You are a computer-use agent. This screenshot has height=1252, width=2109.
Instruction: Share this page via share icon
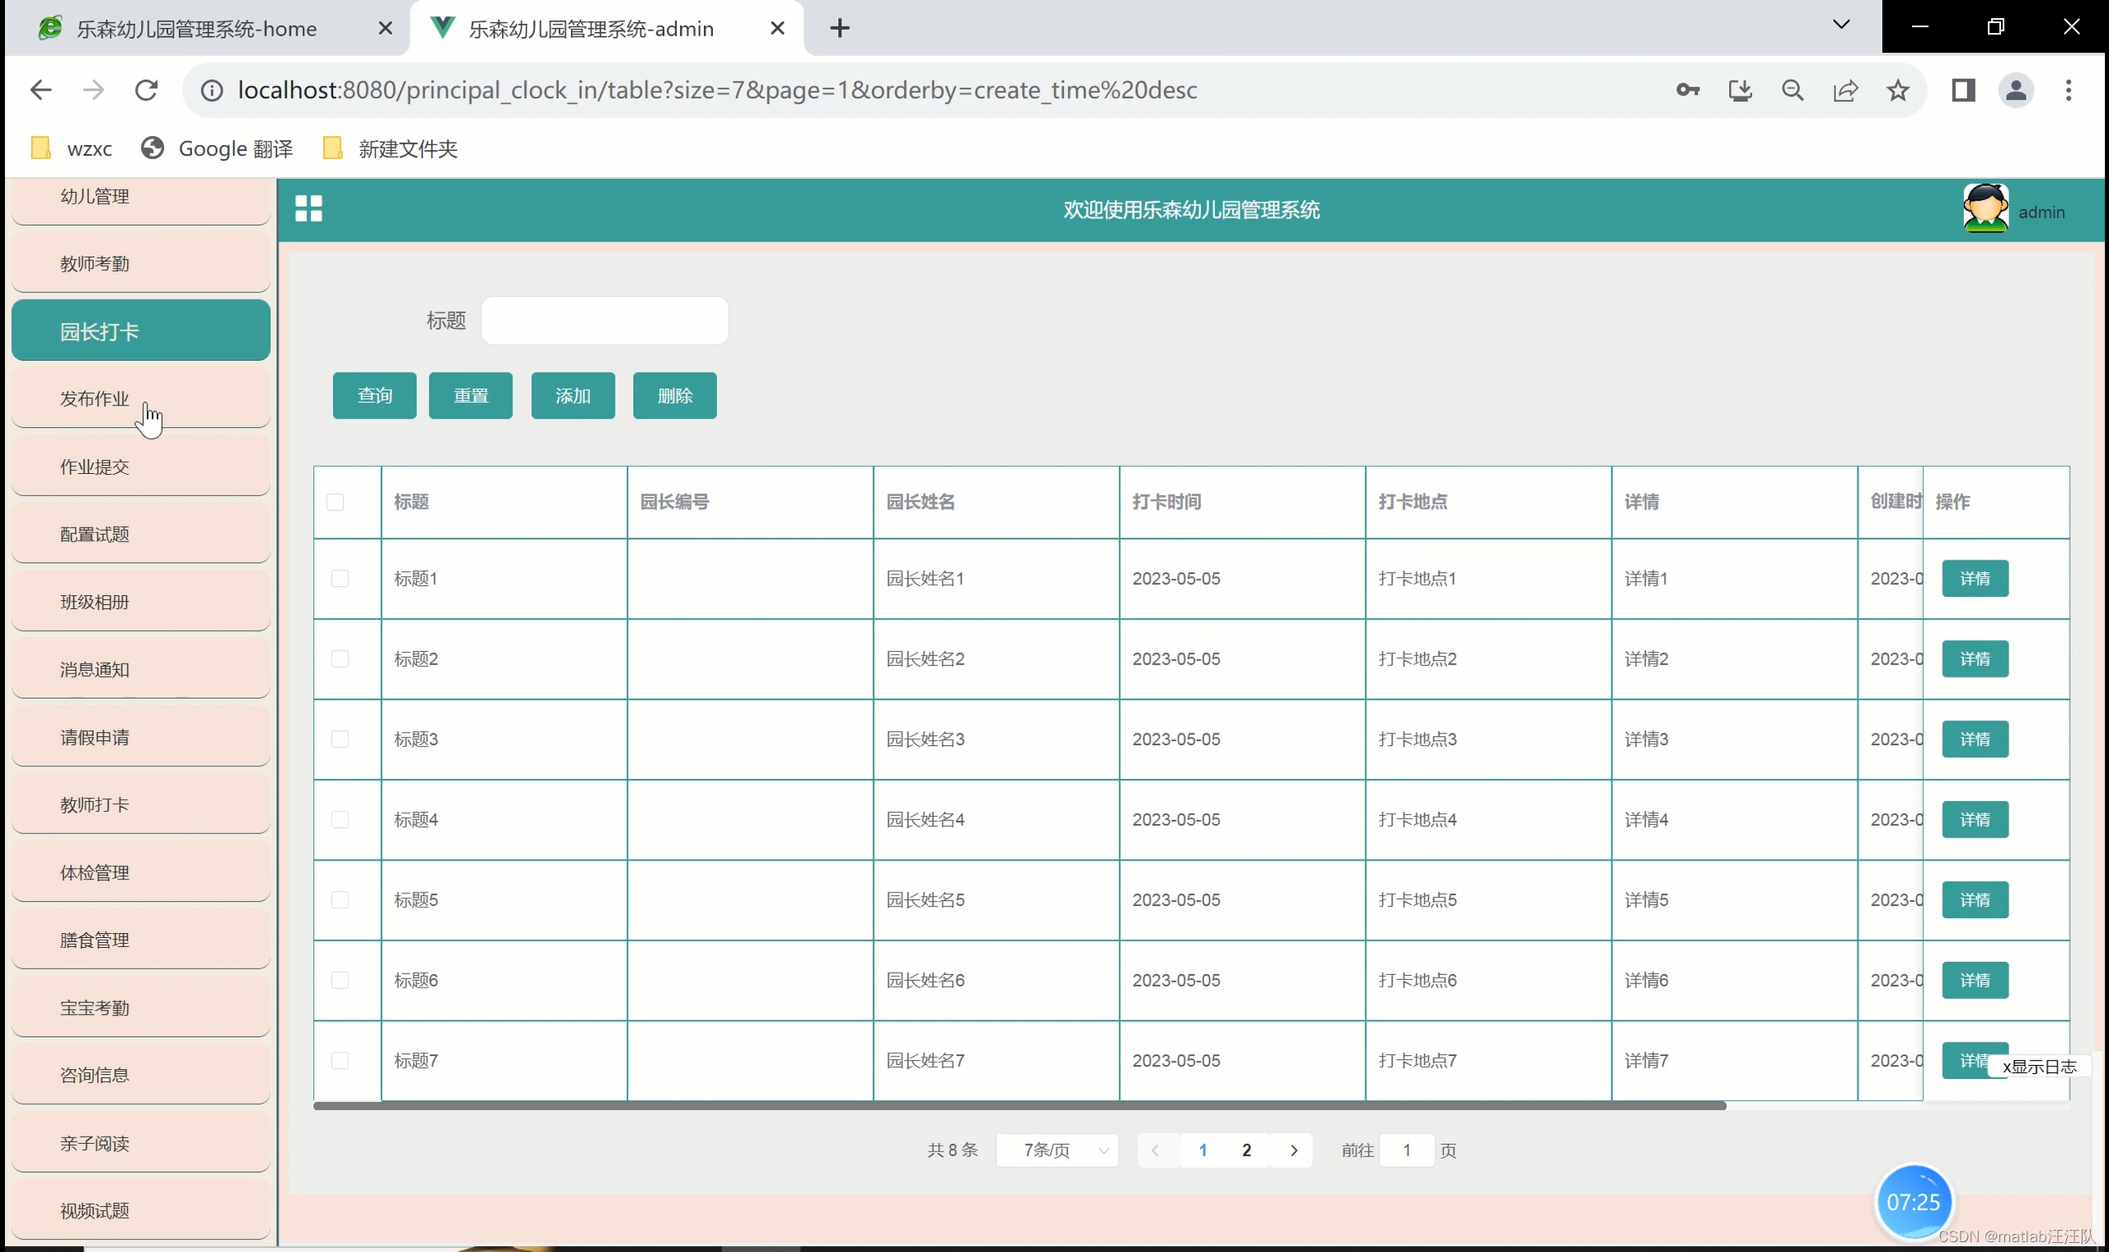[x=1845, y=91]
